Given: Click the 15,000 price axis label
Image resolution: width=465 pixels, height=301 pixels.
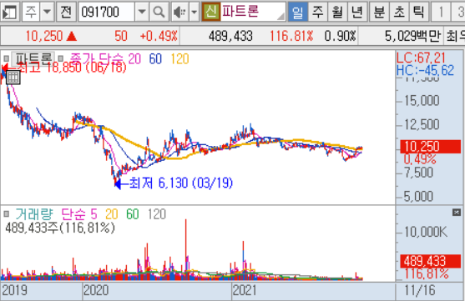Looking at the screenshot, I should click(x=422, y=101).
